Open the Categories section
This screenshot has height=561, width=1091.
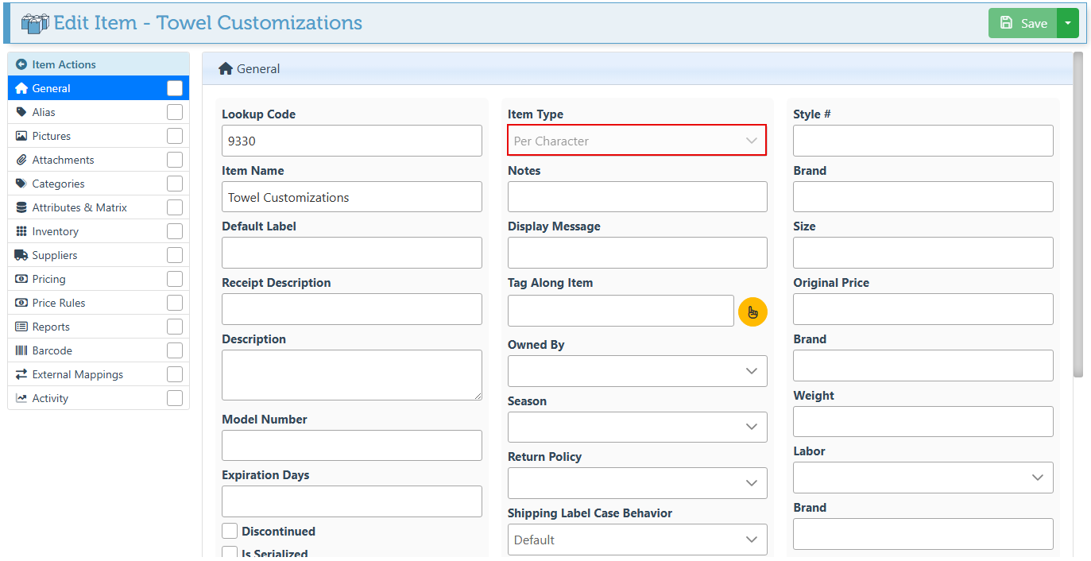[58, 184]
